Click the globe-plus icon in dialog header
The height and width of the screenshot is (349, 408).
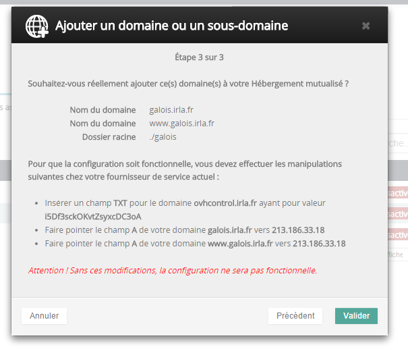tap(38, 26)
